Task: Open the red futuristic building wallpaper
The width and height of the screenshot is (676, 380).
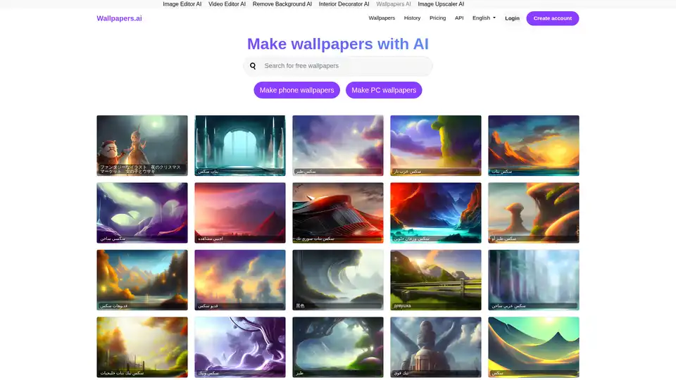Action: tap(337, 213)
